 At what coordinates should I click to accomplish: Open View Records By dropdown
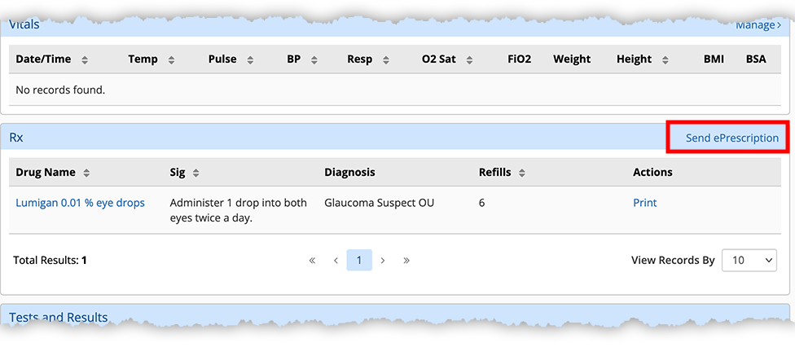click(749, 261)
